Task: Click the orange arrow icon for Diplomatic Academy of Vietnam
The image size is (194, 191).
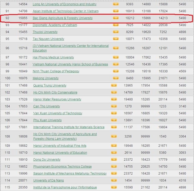Action: [116, 25]
